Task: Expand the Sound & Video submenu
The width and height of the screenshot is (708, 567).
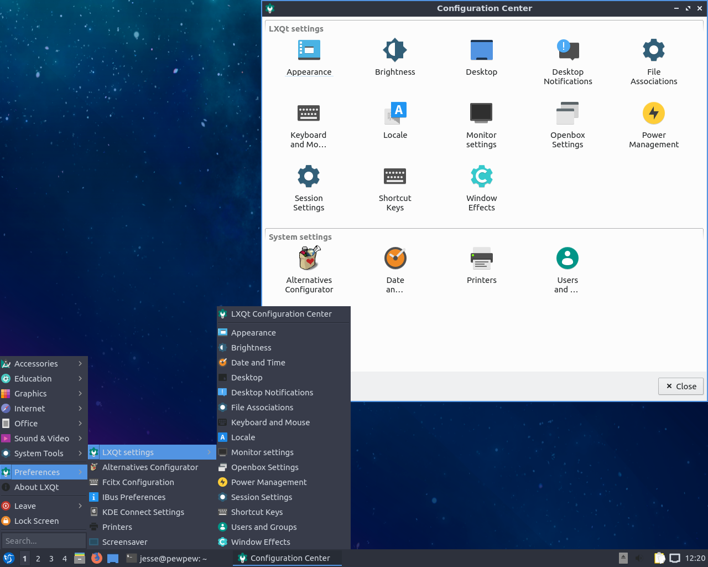Action: [x=44, y=439]
